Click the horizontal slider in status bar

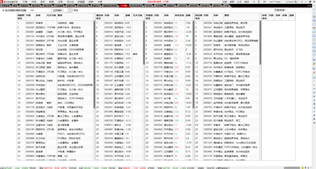pyautogui.click(x=292, y=168)
